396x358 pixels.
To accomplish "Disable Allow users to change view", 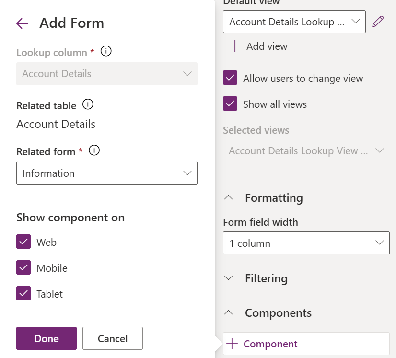I will click(x=231, y=78).
